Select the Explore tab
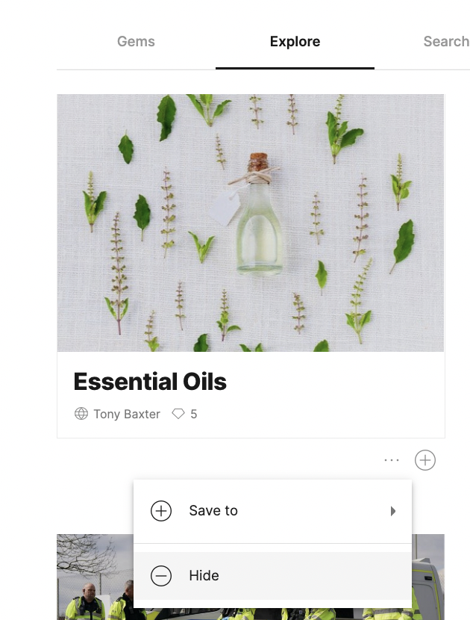 click(x=295, y=42)
